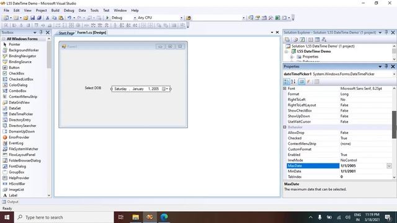Switch Properties grid to Categorized view
This screenshot has width=397, height=223.
click(287, 81)
